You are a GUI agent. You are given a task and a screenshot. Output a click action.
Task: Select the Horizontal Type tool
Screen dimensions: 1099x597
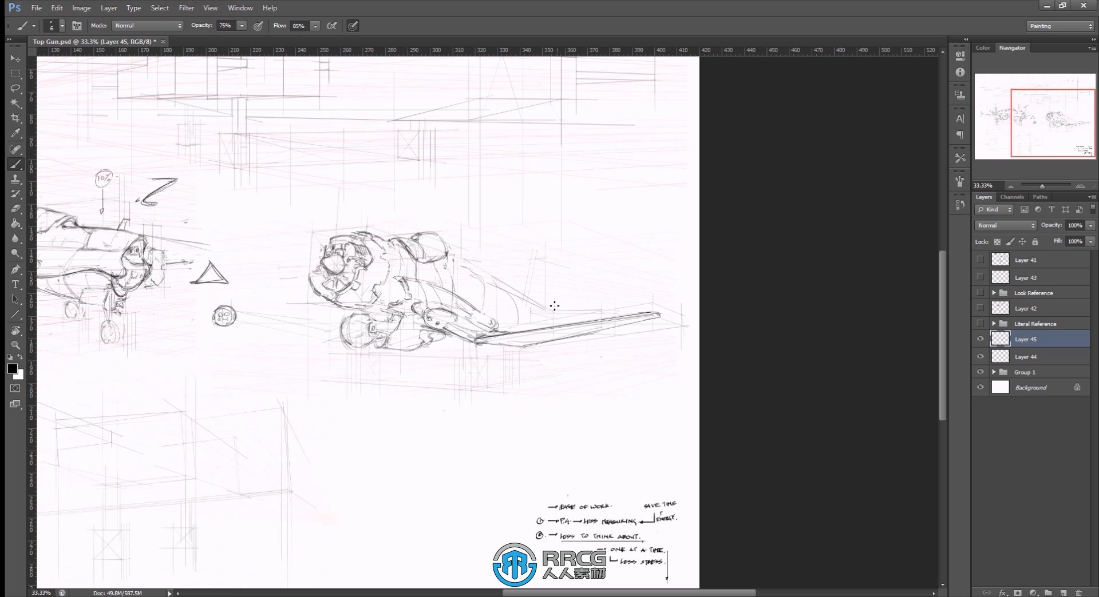click(15, 284)
